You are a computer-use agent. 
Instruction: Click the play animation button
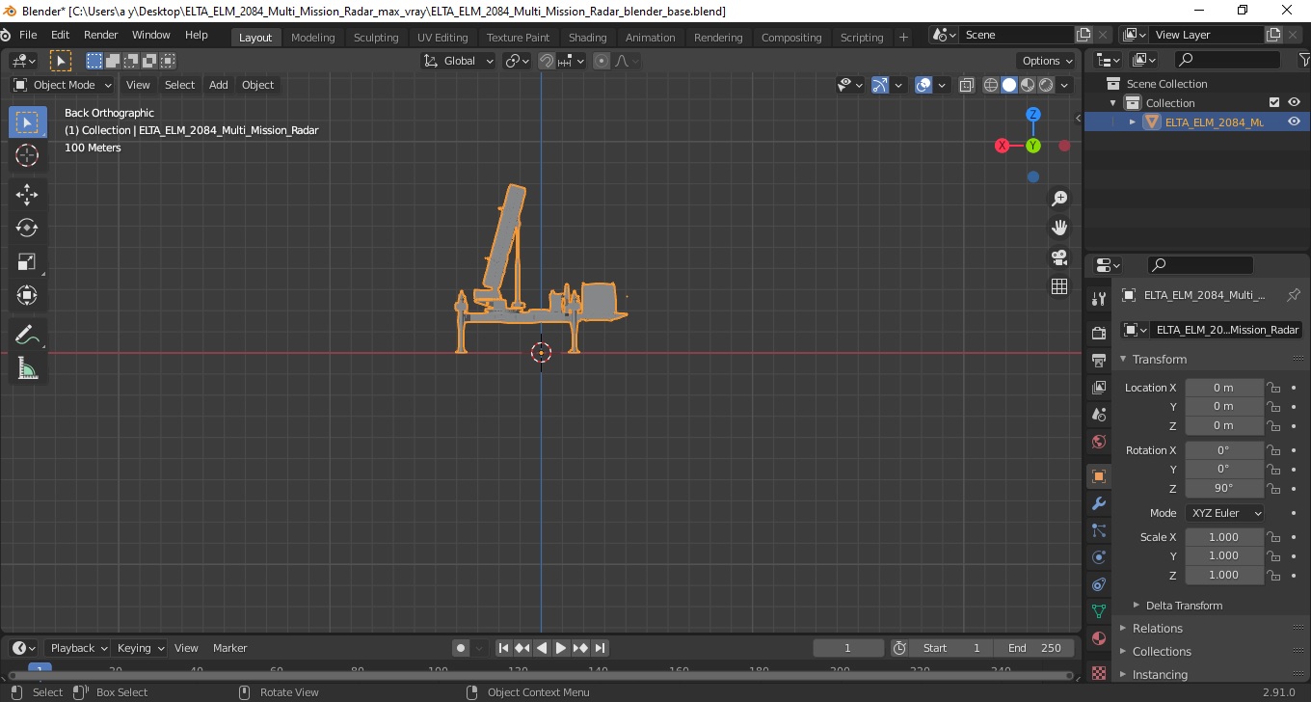[x=561, y=648]
